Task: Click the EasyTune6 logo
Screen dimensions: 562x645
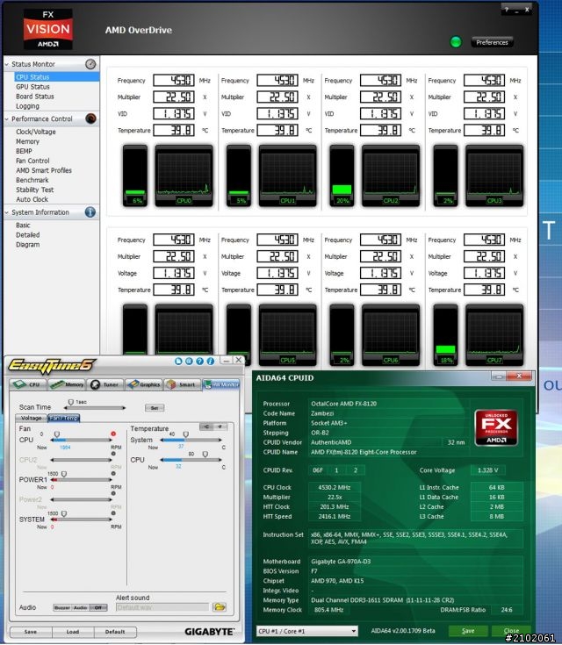Action: 52,365
